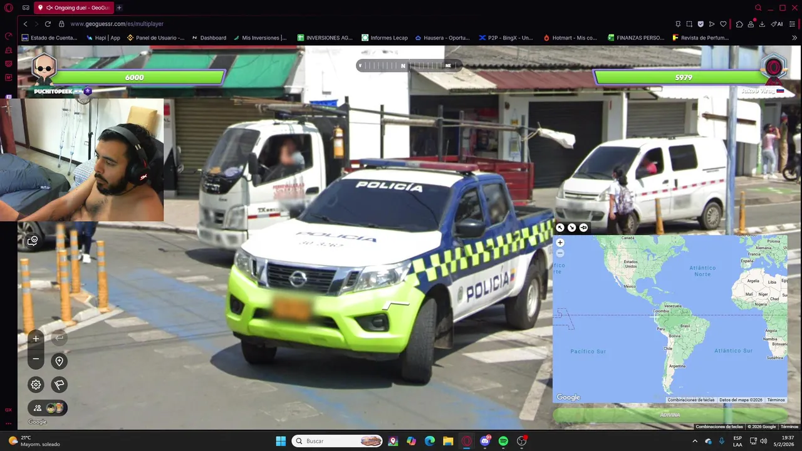This screenshot has height=451, width=802.
Task: Open the extensions cube icon
Action: coord(739,24)
